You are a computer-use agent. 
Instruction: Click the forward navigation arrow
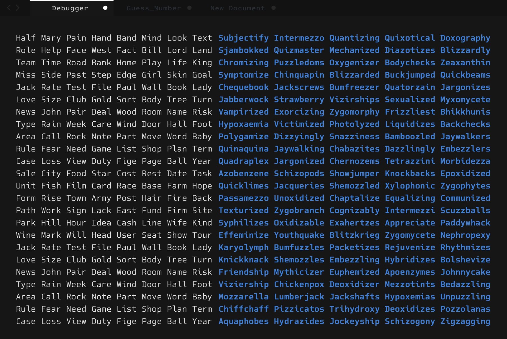click(x=17, y=8)
